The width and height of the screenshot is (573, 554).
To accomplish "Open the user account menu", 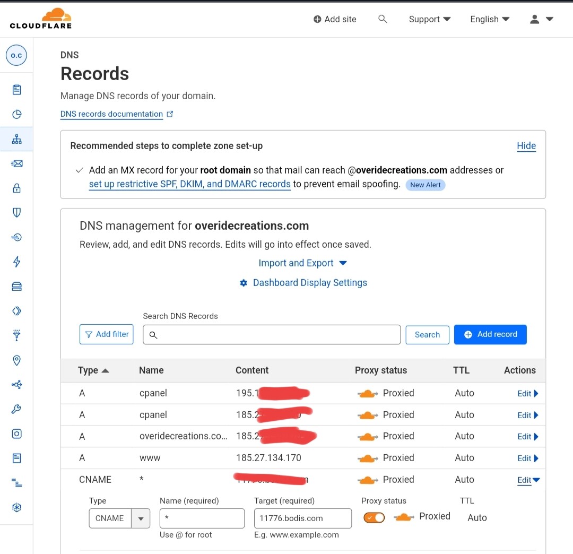I will click(541, 19).
